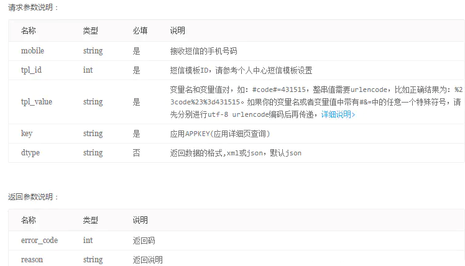Click the 否 value in dtype row
Screen dimensions: 465x266
[136, 153]
